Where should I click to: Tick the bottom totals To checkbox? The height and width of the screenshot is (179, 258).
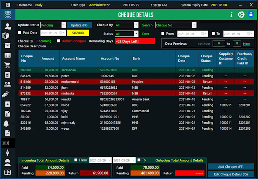tap(139, 160)
